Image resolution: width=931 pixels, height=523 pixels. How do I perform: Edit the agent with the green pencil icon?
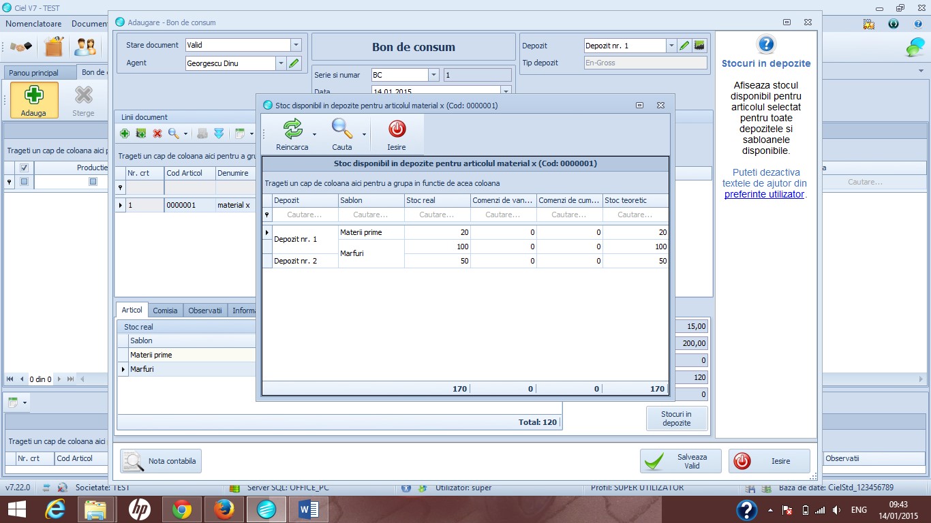click(294, 63)
